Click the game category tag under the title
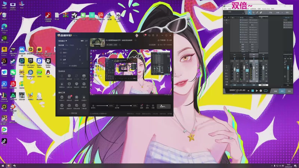Viewport: 299px width, 168px height. 112,45
